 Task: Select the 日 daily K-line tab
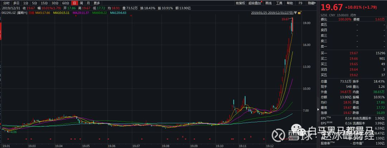(x=74, y=3)
